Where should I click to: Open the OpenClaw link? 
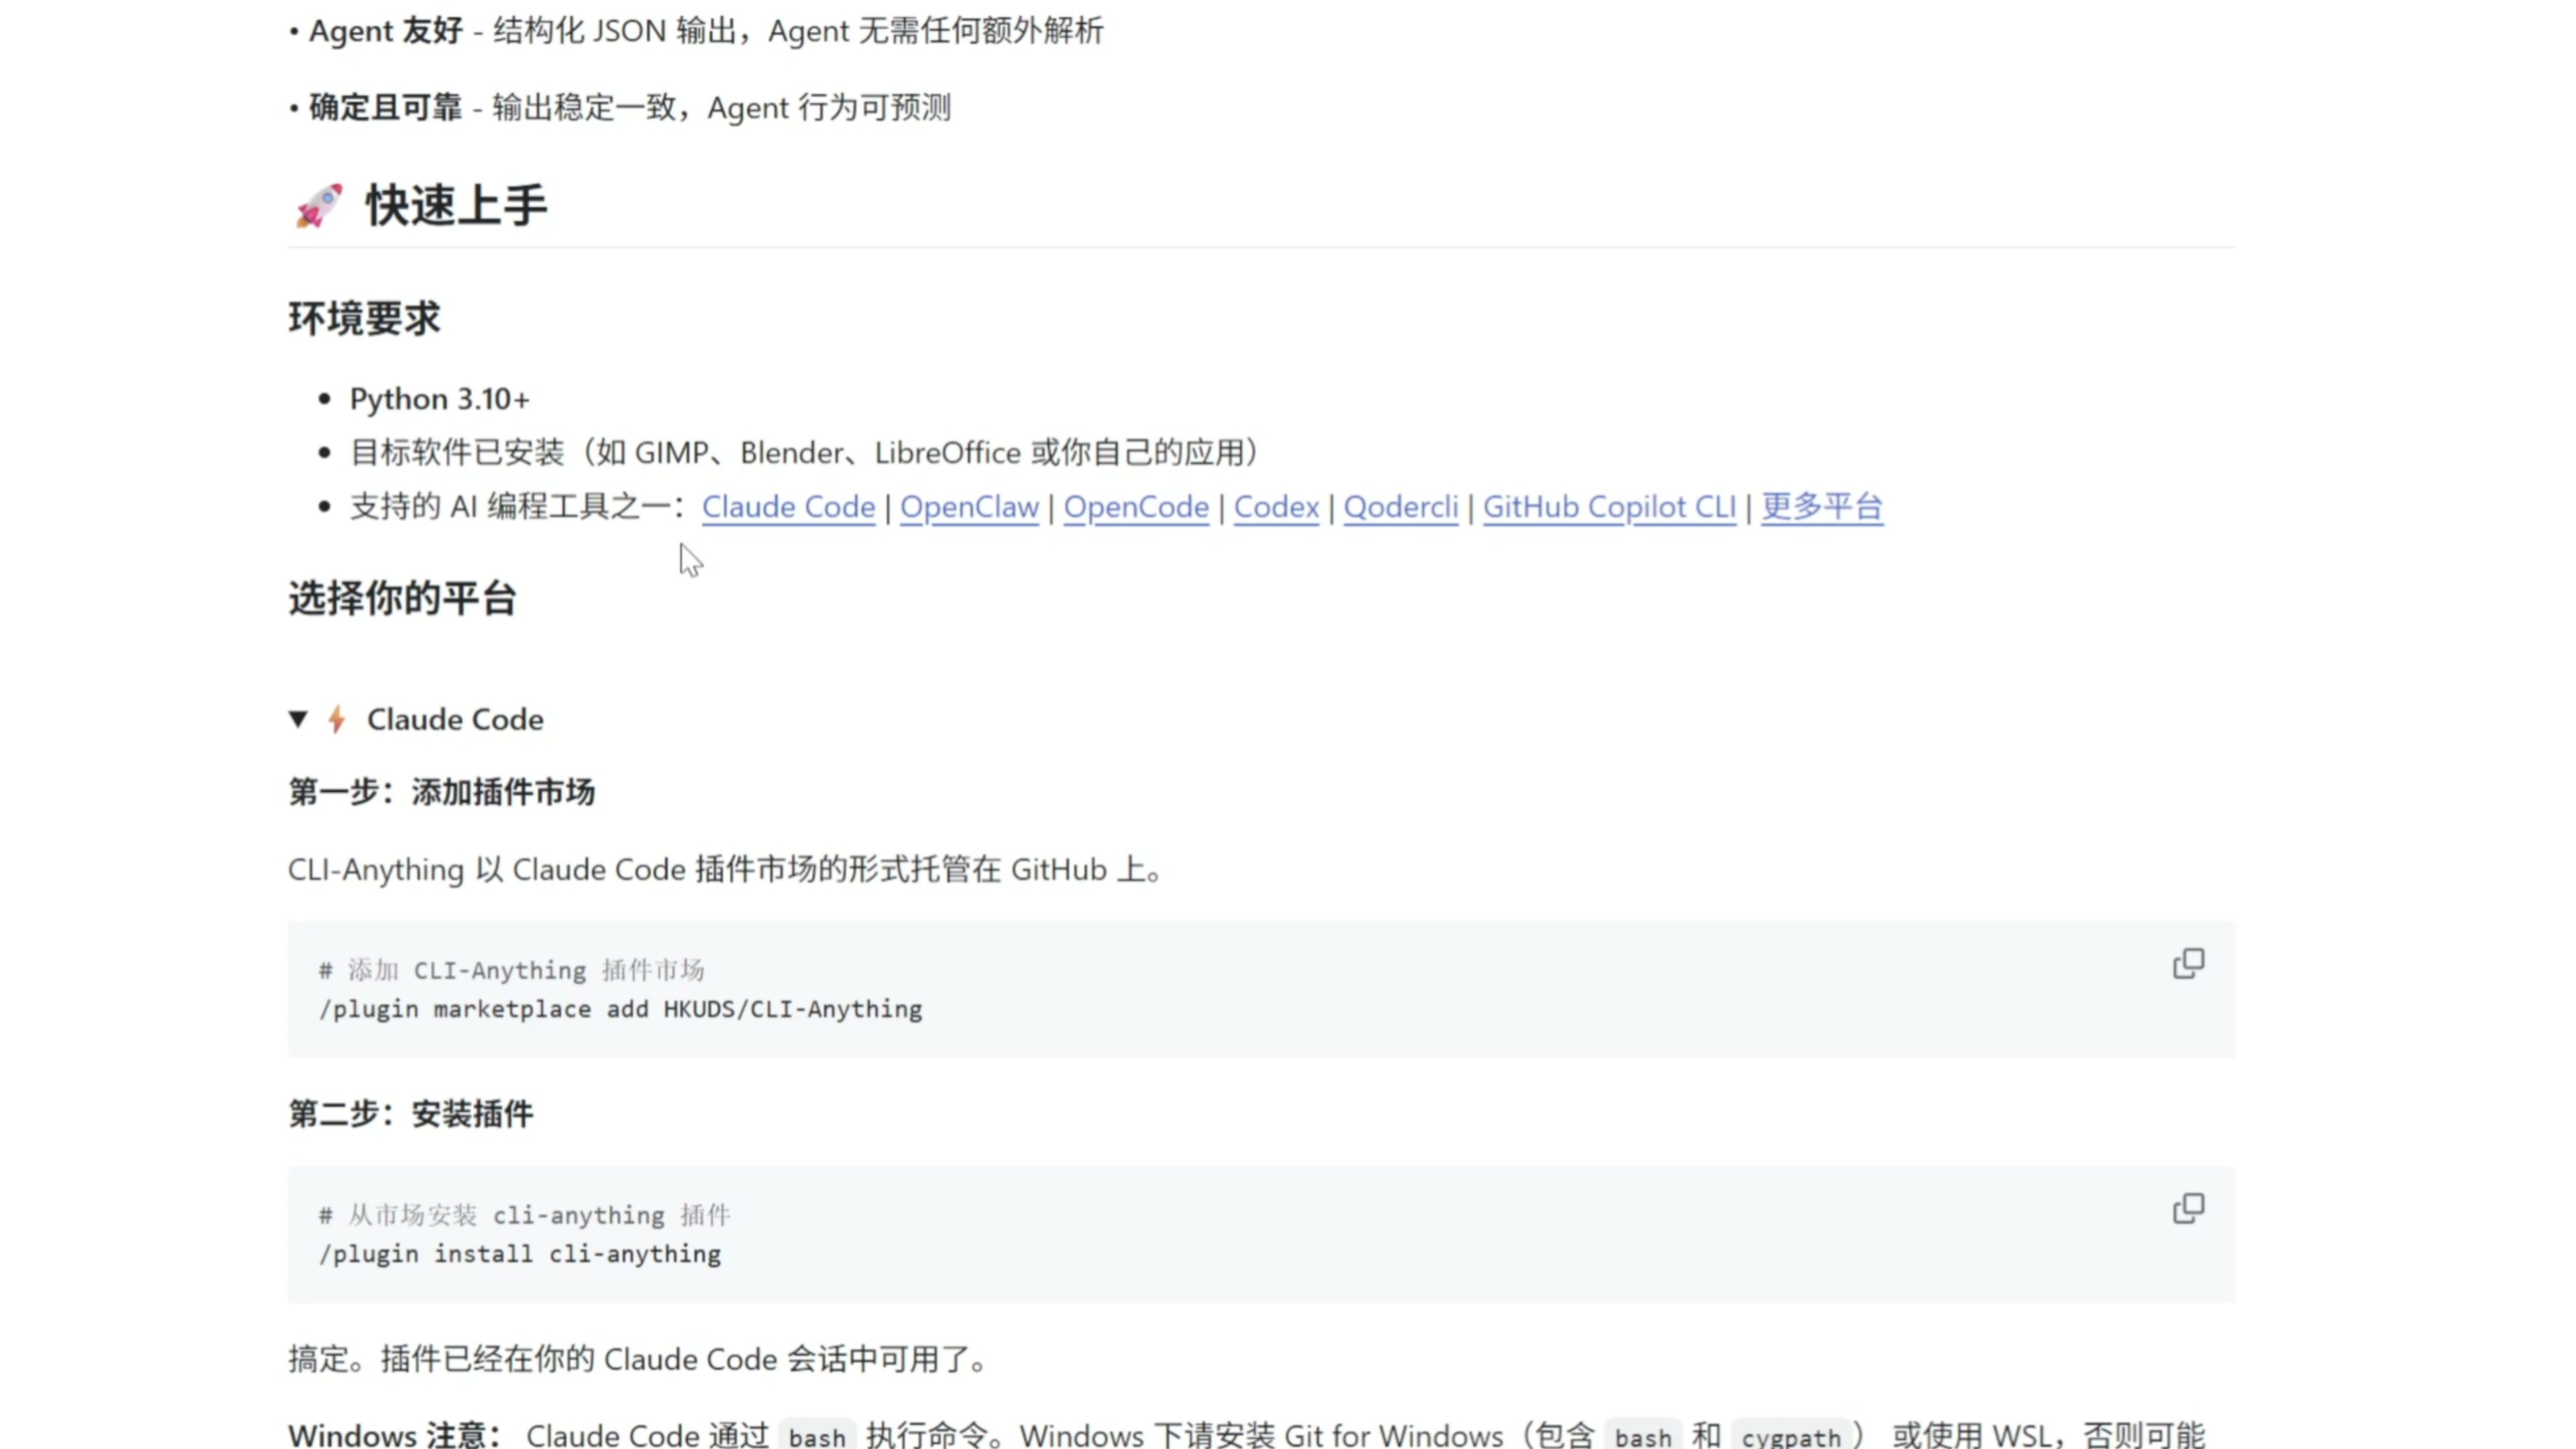point(969,507)
